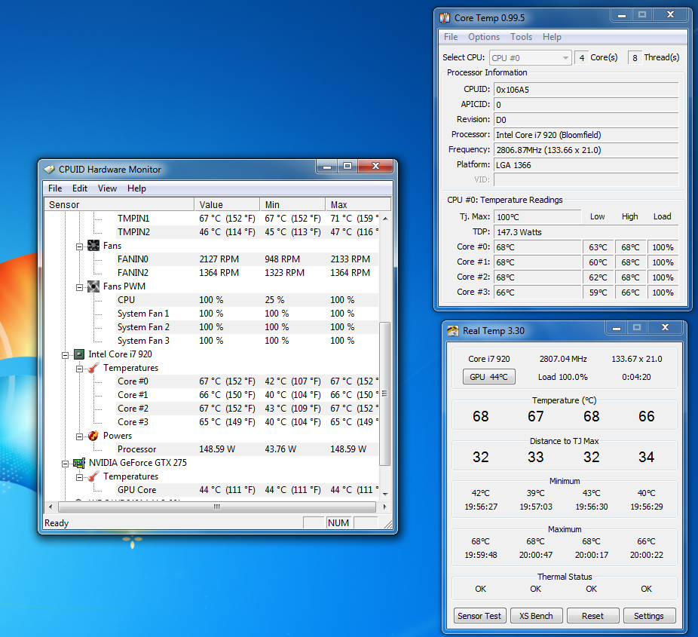Viewport: 698px width, 637px height.
Task: Open the Options menu in Core Temp
Action: pos(484,37)
